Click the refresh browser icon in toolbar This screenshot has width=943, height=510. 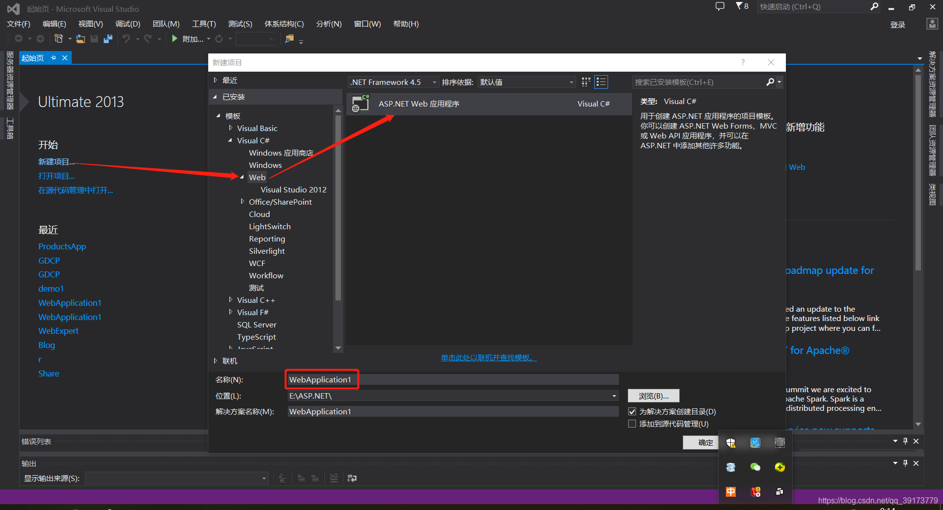coord(219,38)
